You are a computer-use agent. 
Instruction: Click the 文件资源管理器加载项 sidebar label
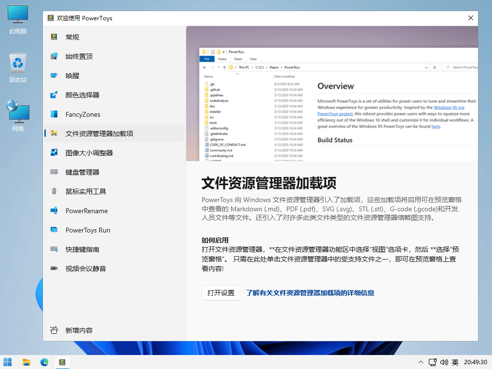[99, 134]
